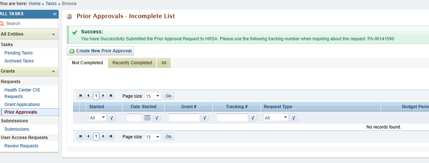Go to next page in bottom pager

coord(103,136)
